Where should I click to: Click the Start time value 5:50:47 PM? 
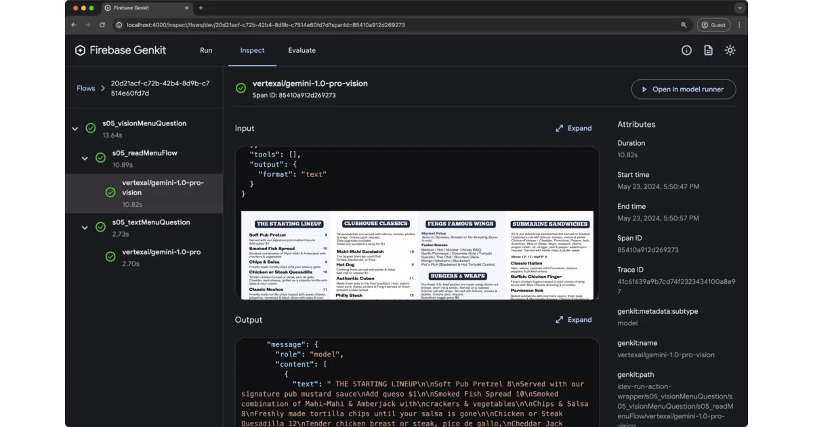[x=659, y=186]
